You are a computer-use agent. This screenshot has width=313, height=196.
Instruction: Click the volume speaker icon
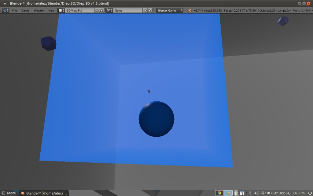coord(256,193)
